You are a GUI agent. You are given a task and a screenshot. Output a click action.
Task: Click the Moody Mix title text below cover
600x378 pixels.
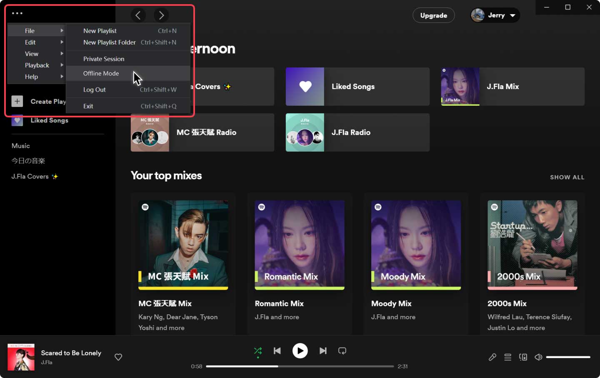(391, 303)
